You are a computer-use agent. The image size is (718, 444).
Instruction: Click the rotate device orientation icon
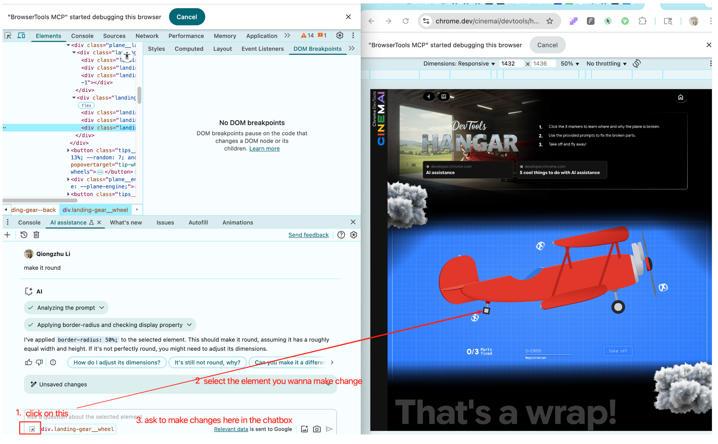coord(637,63)
